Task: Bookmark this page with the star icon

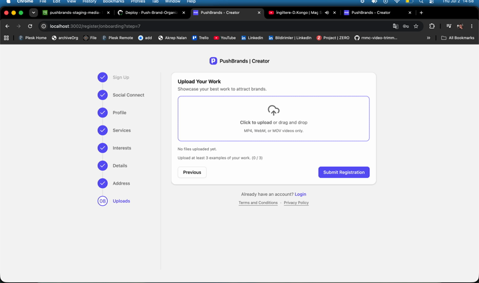Action: [416, 26]
